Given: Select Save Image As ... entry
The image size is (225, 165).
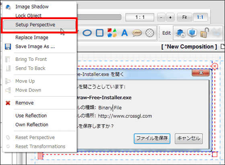Looking at the screenshot, I should pos(39,46).
